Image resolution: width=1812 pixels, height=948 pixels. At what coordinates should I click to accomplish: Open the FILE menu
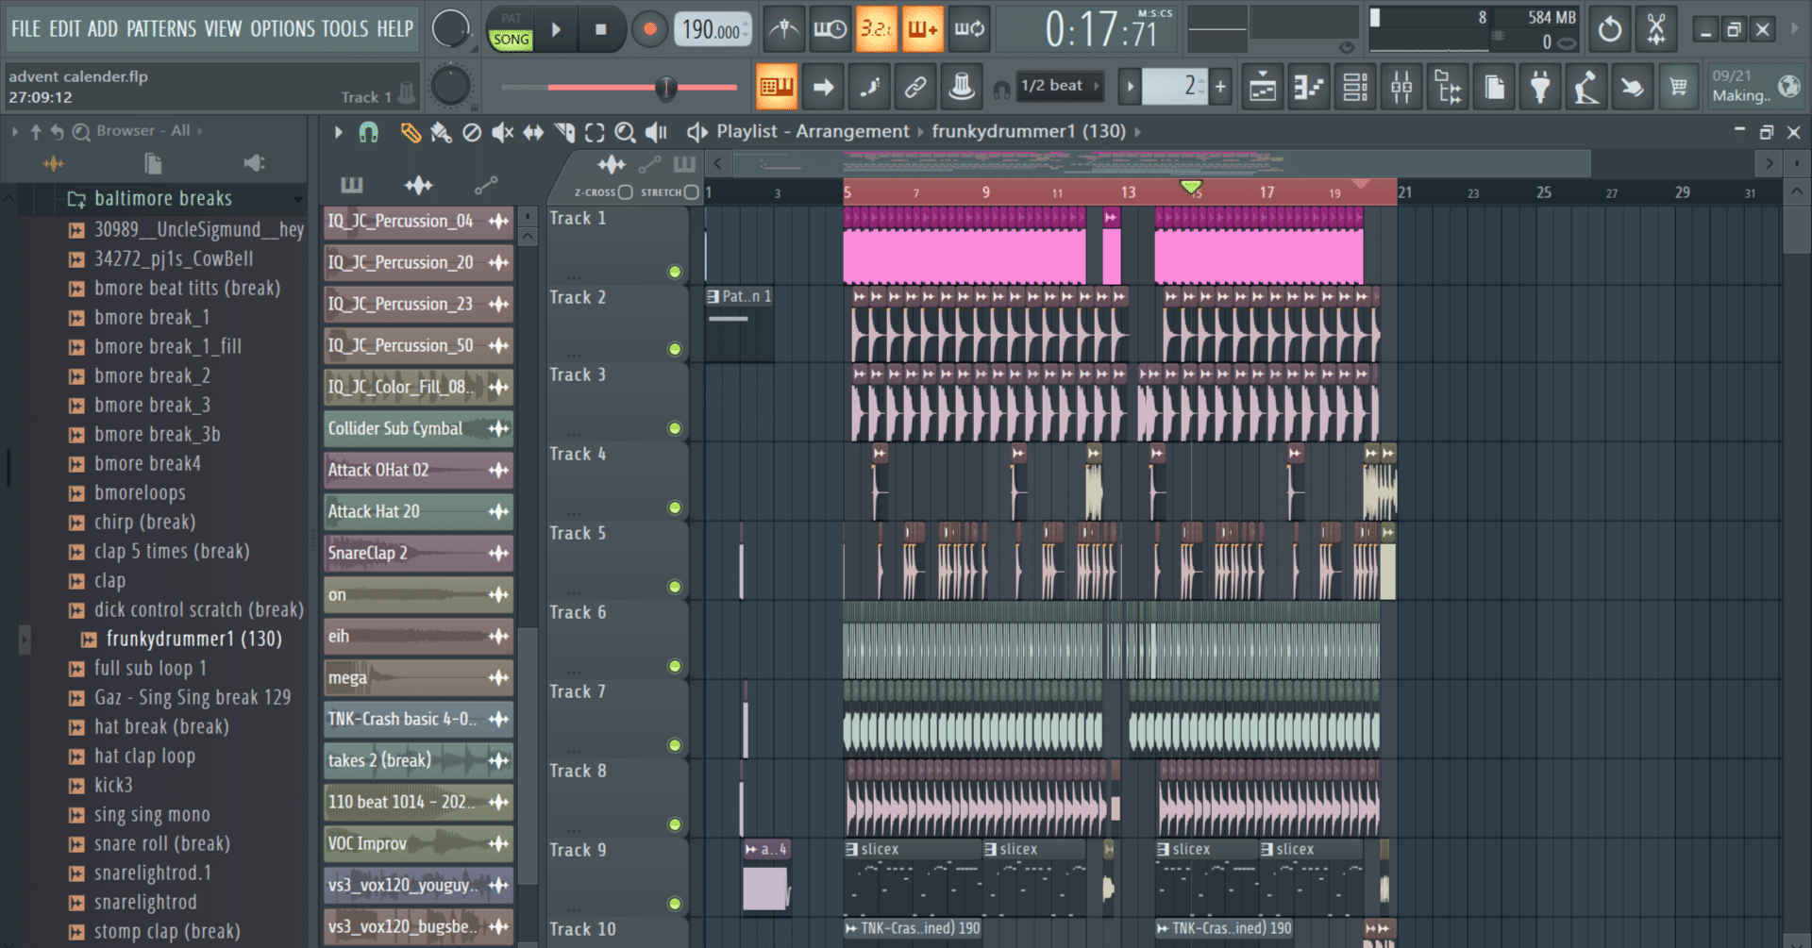click(x=25, y=29)
